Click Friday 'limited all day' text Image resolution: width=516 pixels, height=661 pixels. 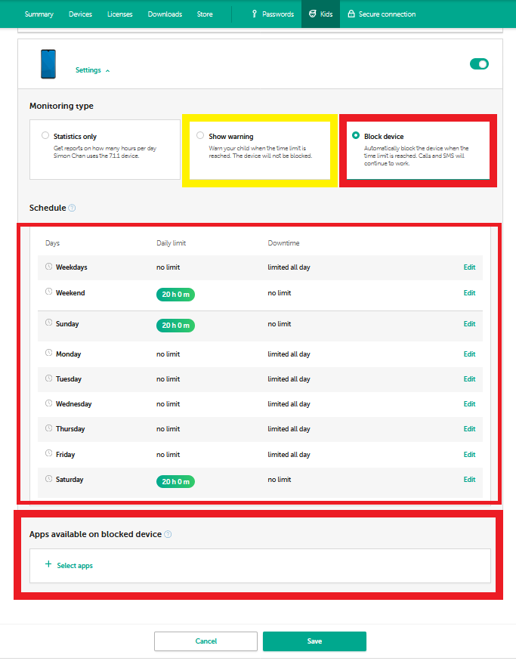(x=289, y=455)
